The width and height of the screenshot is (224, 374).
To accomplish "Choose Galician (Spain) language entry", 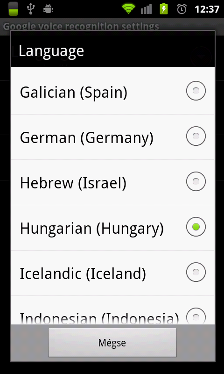I will 112,91.
